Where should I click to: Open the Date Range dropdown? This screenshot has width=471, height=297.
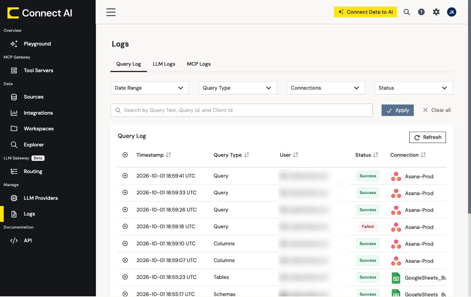pos(150,88)
